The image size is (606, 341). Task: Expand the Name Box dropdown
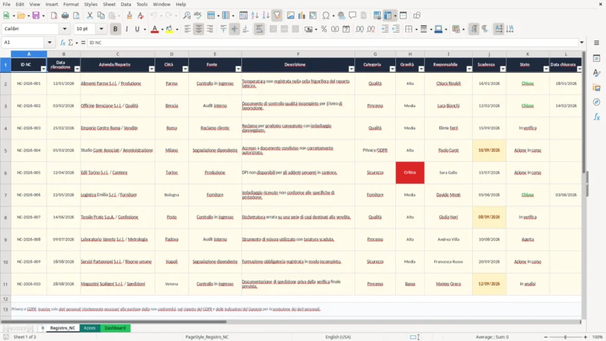click(x=50, y=43)
